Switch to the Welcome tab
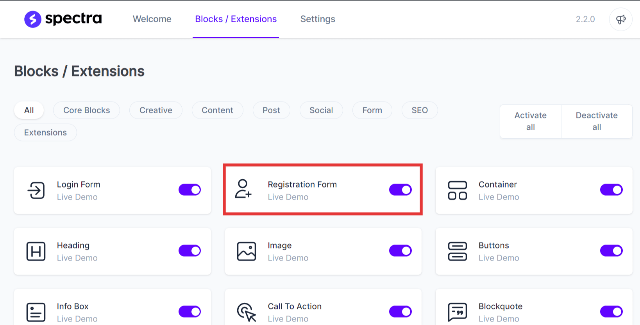640x325 pixels. click(152, 19)
